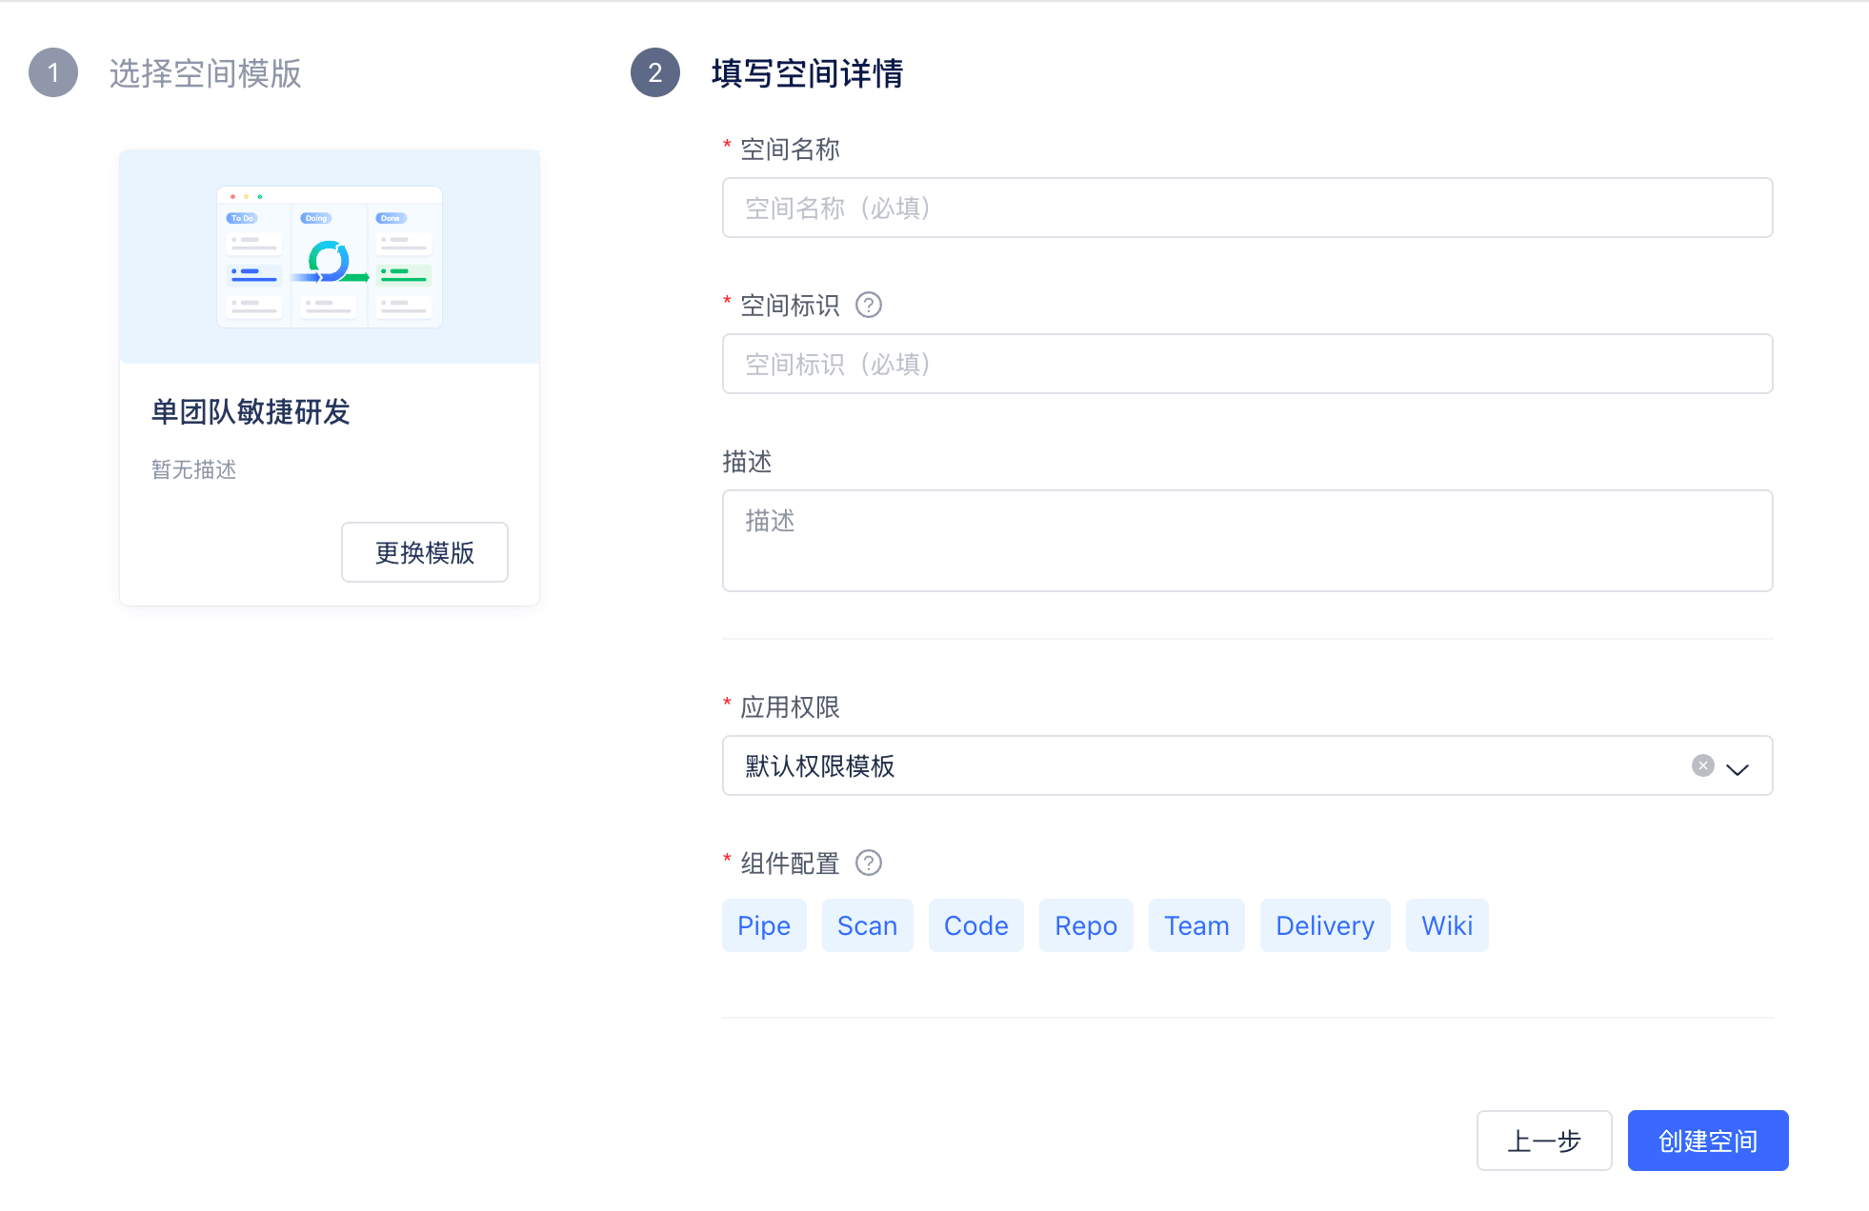Expand the 应用权限 dropdown arrow
This screenshot has width=1869, height=1211.
click(1738, 768)
